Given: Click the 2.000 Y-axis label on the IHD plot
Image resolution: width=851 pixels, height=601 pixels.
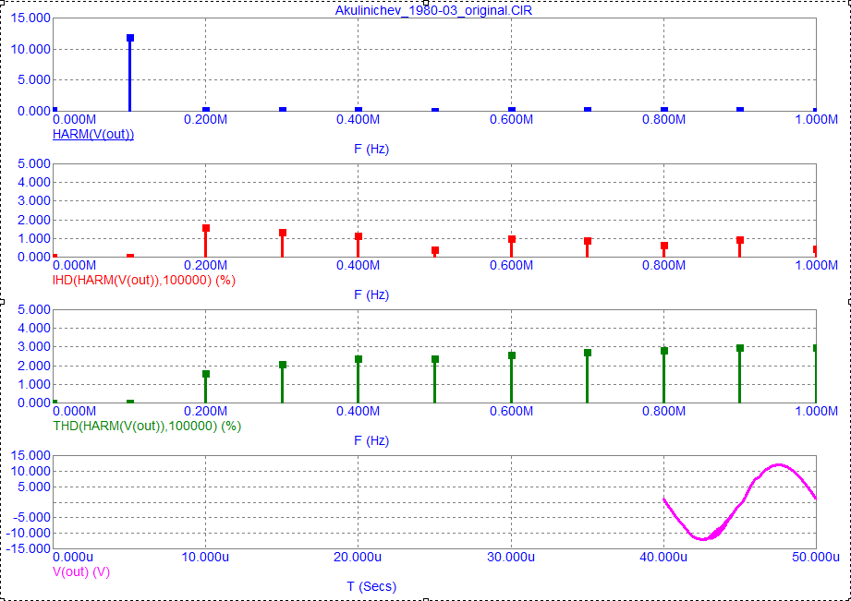Looking at the screenshot, I should point(34,220).
